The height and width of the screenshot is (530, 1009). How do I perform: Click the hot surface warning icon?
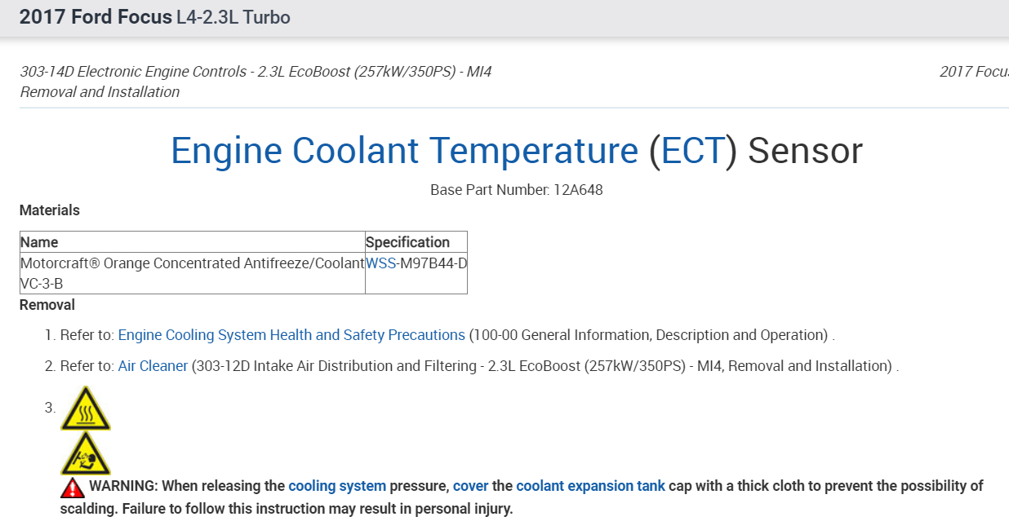85,409
